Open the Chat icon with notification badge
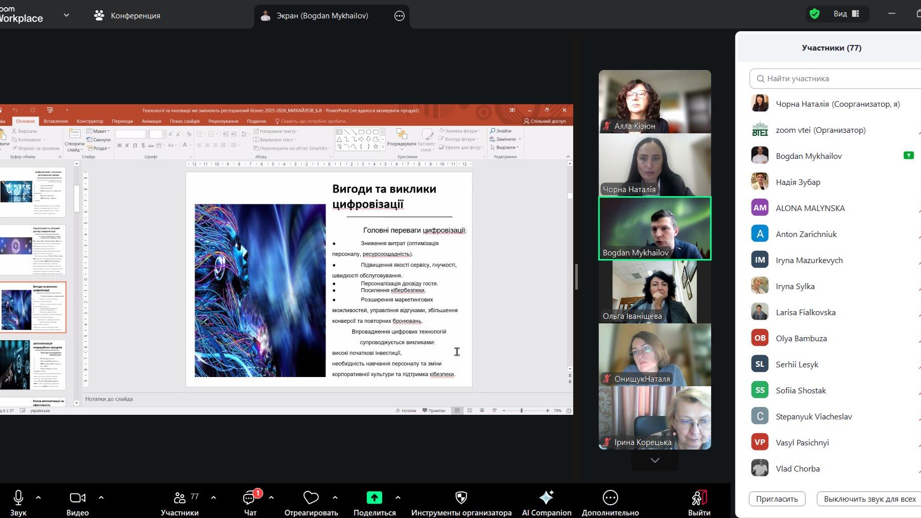The width and height of the screenshot is (921, 518). 250,498
